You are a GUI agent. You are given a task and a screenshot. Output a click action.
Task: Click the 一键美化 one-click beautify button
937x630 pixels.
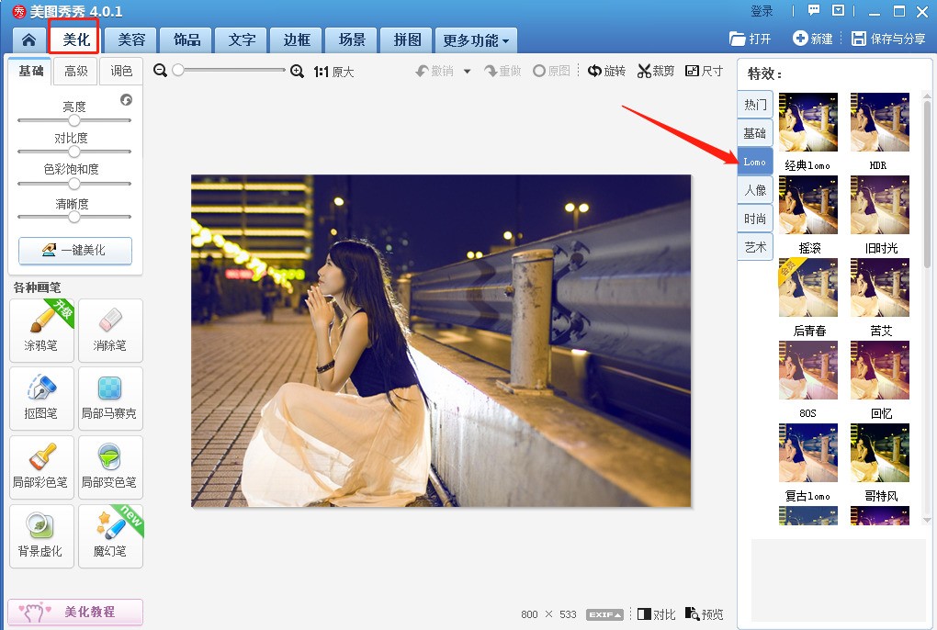click(74, 250)
